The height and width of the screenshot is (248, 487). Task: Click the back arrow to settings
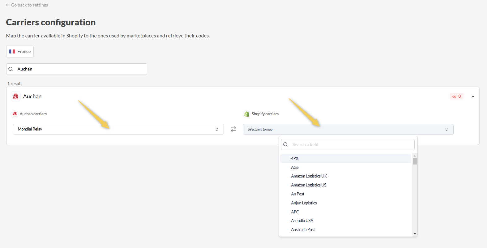8,5
